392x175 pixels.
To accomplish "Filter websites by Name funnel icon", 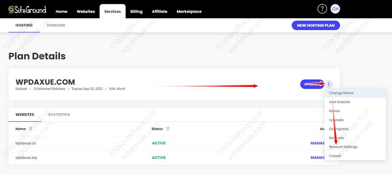I will [31, 129].
